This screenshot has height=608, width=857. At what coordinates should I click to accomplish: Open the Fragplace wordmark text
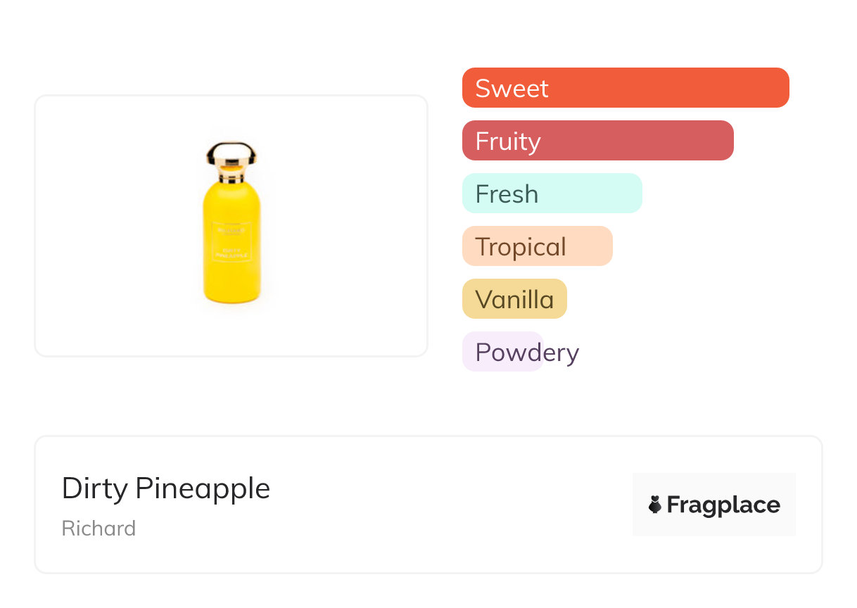[x=723, y=505]
